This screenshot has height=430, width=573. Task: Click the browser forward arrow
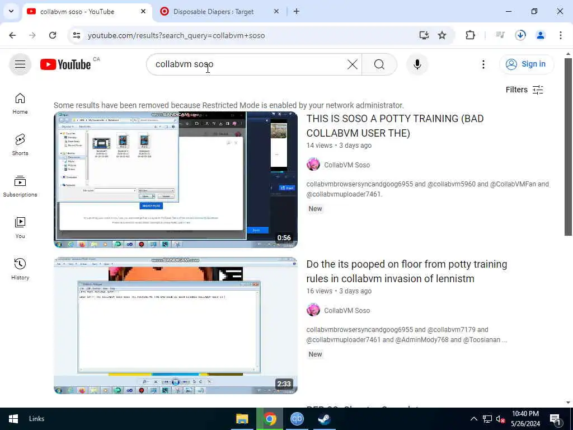(32, 35)
